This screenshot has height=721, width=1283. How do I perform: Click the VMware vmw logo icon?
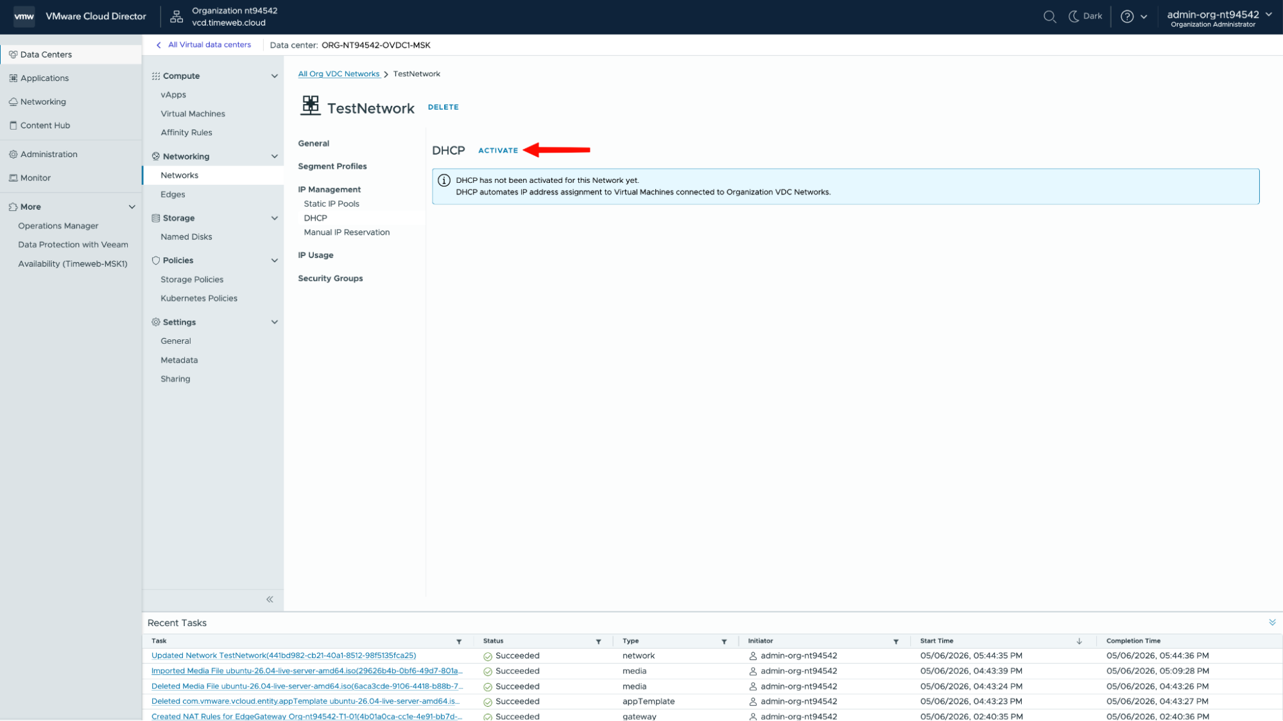24,17
